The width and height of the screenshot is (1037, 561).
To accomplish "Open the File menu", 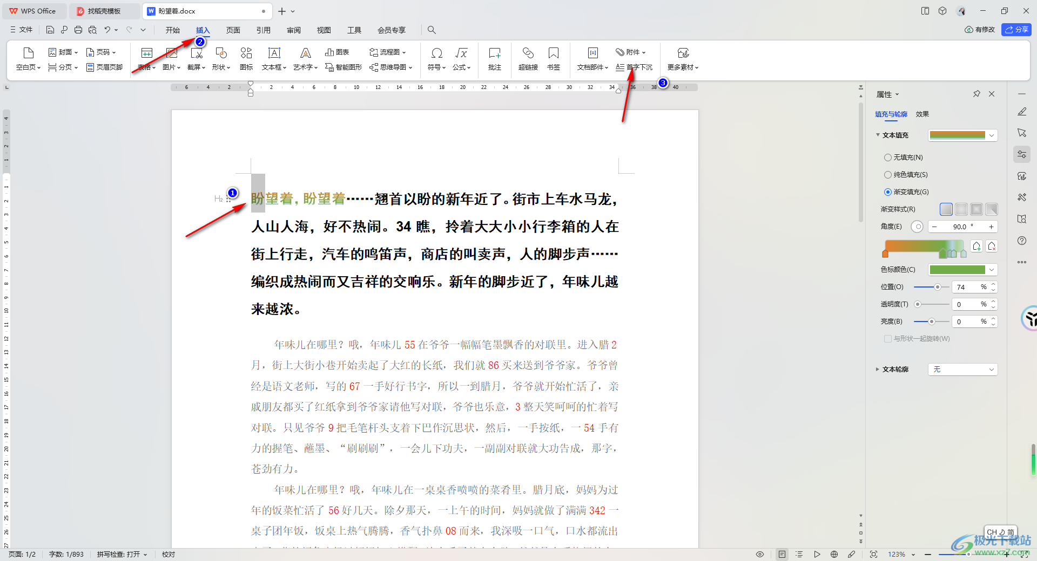I will pos(22,30).
